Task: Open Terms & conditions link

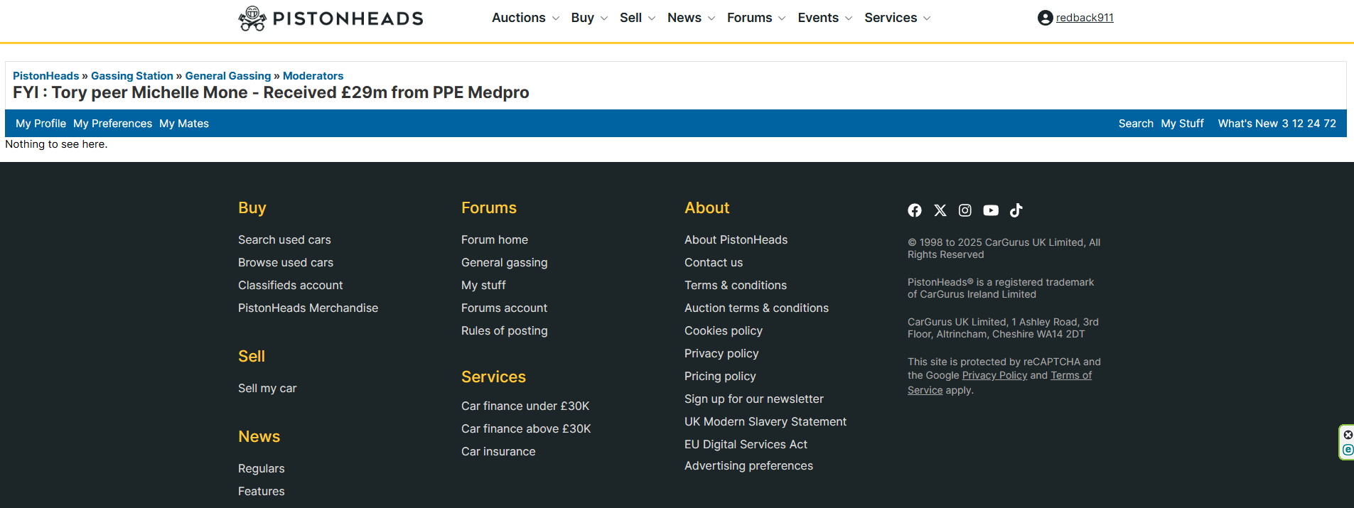Action: coord(736,286)
